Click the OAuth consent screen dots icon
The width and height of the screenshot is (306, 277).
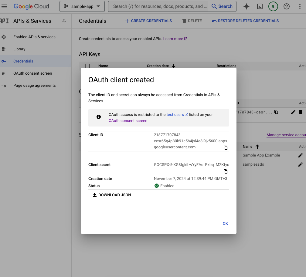[4, 73]
